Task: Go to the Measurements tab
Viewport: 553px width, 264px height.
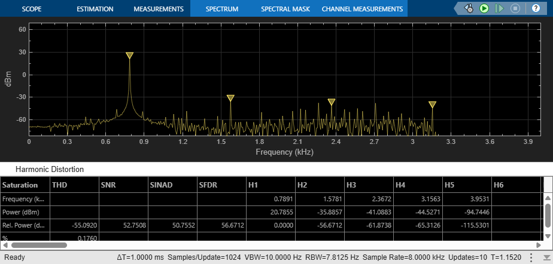Action: pos(158,10)
